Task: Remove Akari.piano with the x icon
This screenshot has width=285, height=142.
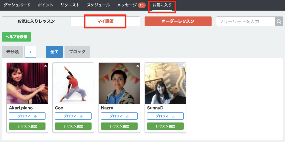Action: coord(45,66)
